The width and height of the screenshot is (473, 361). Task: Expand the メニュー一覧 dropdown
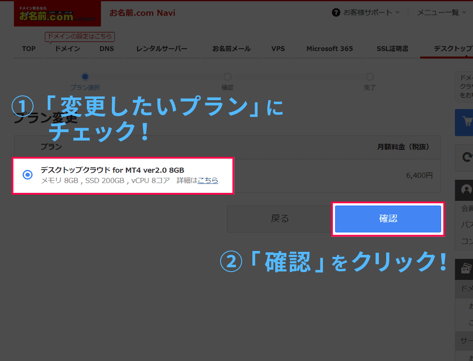coord(442,12)
